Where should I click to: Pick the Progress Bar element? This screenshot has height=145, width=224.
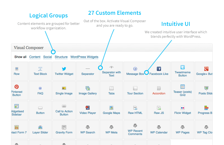tap(204, 110)
